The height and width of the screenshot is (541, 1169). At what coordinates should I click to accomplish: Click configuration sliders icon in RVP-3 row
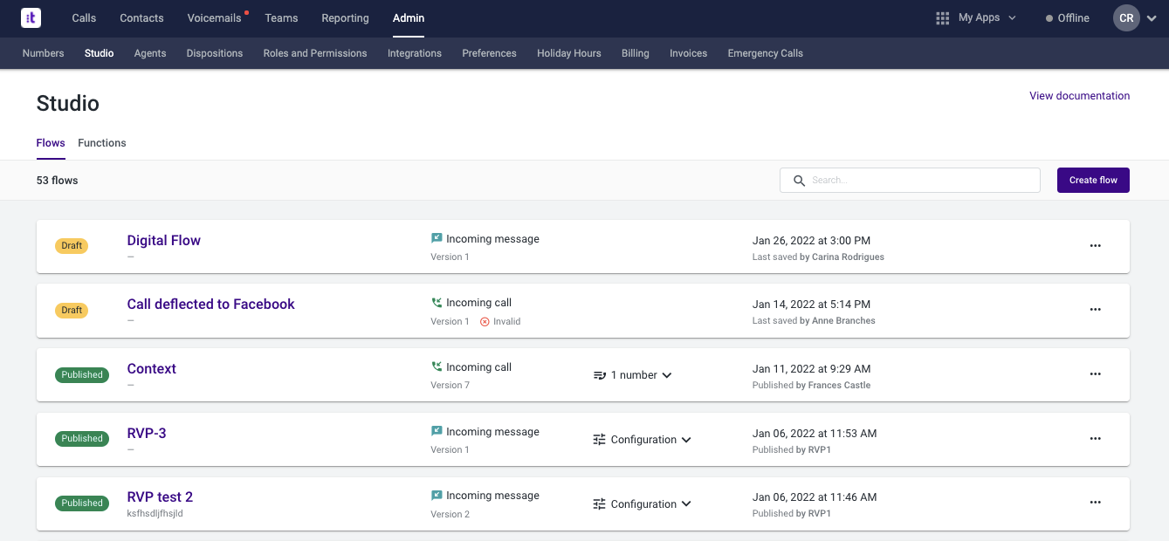click(x=600, y=440)
